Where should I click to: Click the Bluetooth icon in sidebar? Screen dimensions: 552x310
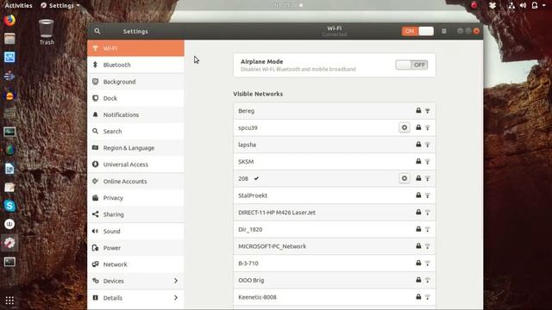point(95,65)
